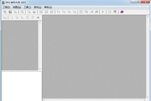Set map zoom to 1/8 scale
The height and width of the screenshot is (101, 151).
74,12
